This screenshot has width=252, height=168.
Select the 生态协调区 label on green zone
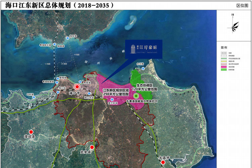pyautogui.click(x=144, y=86)
